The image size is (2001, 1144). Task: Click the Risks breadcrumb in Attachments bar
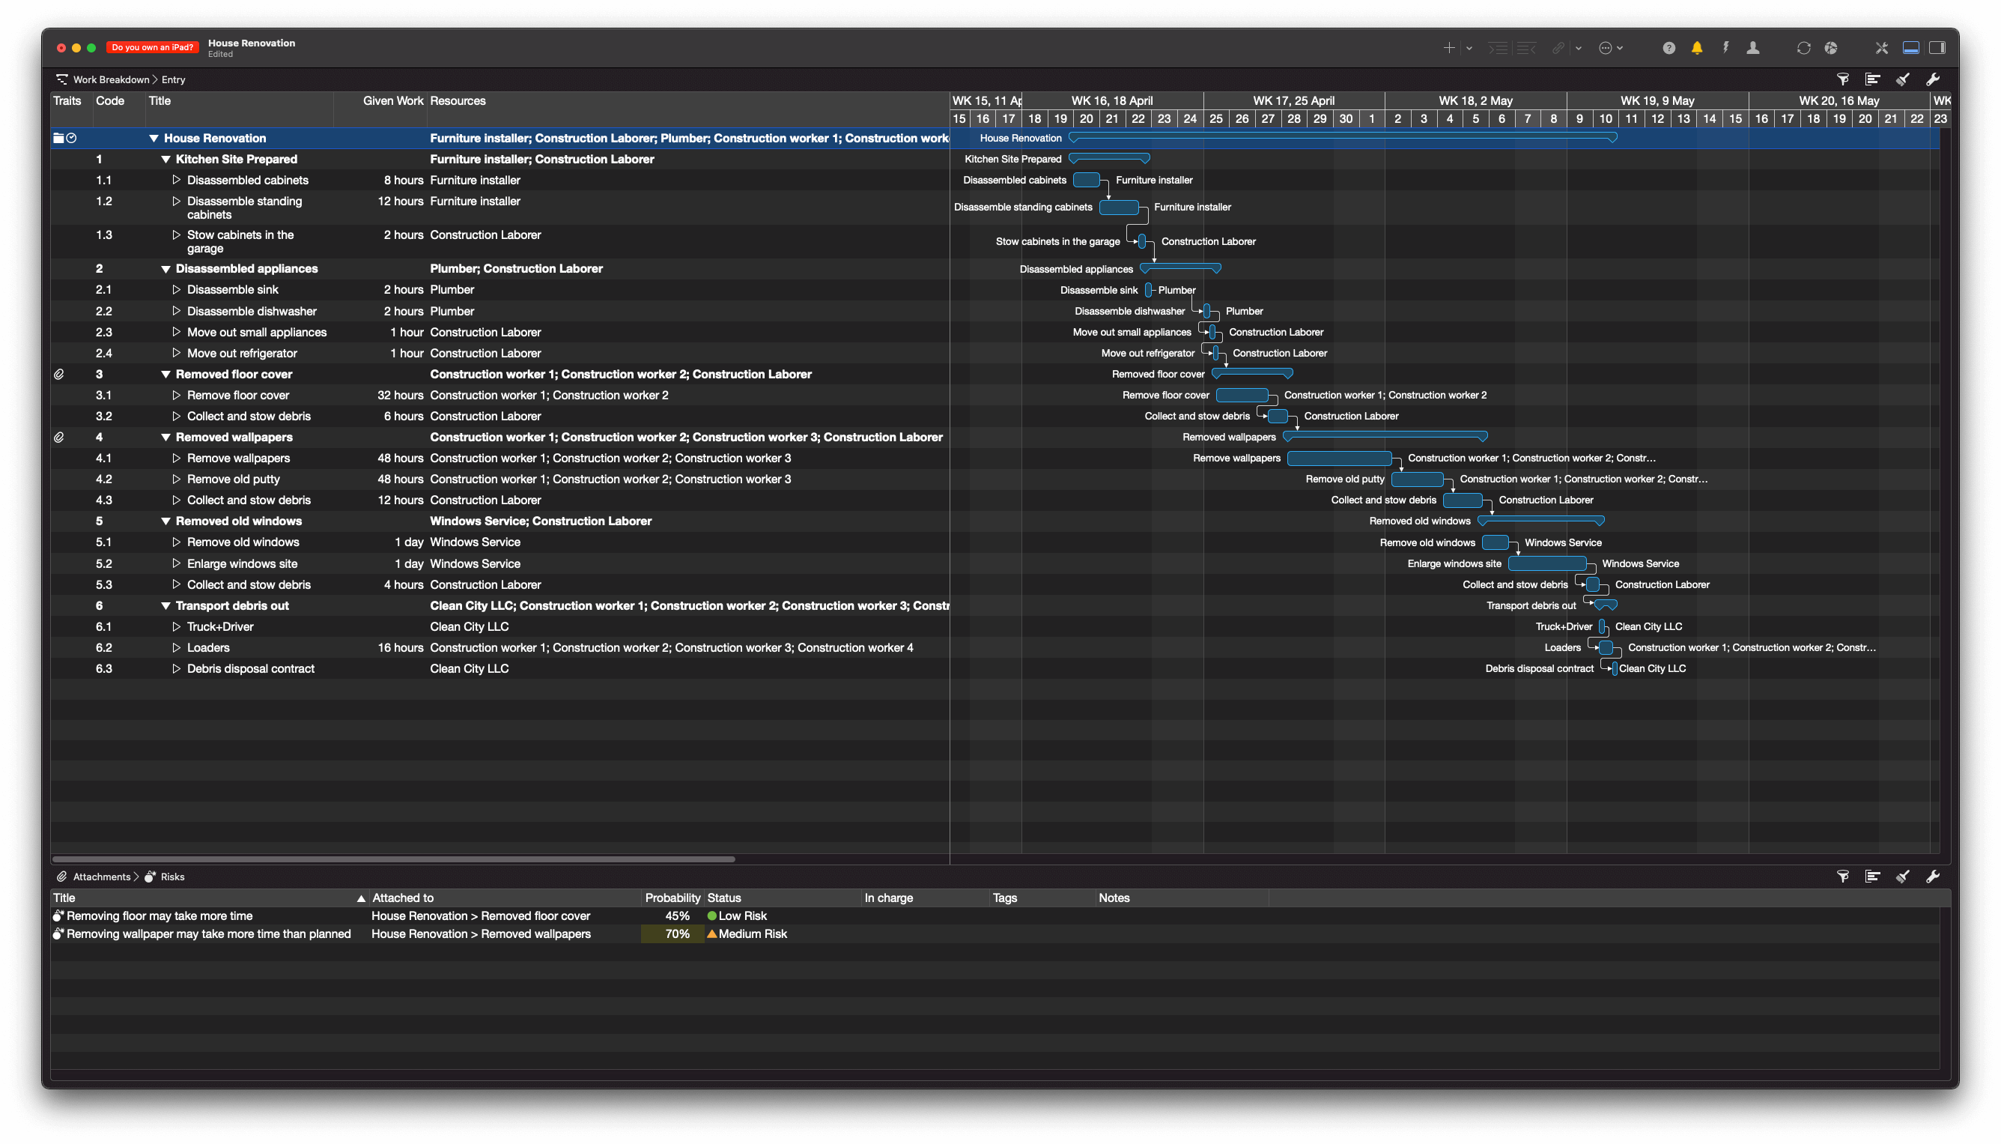click(172, 877)
